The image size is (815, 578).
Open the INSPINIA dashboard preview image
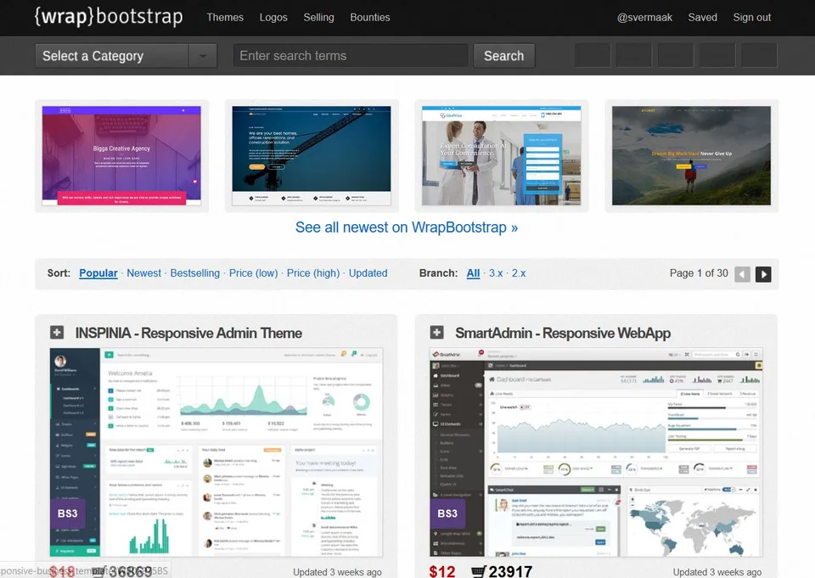coord(216,452)
